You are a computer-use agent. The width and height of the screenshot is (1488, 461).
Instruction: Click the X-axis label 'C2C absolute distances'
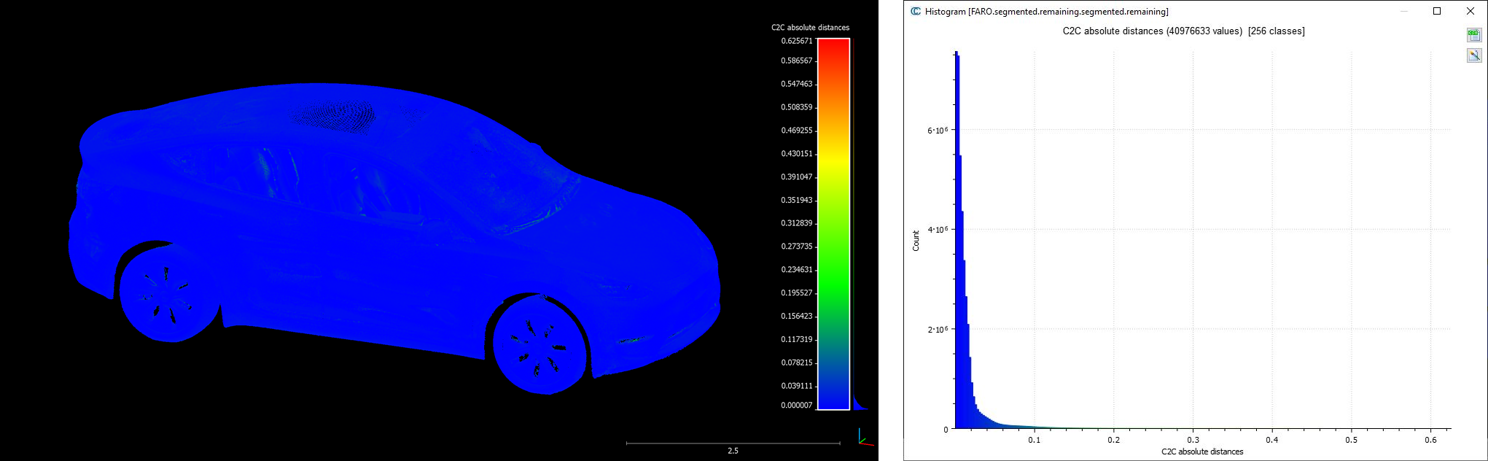1202,452
